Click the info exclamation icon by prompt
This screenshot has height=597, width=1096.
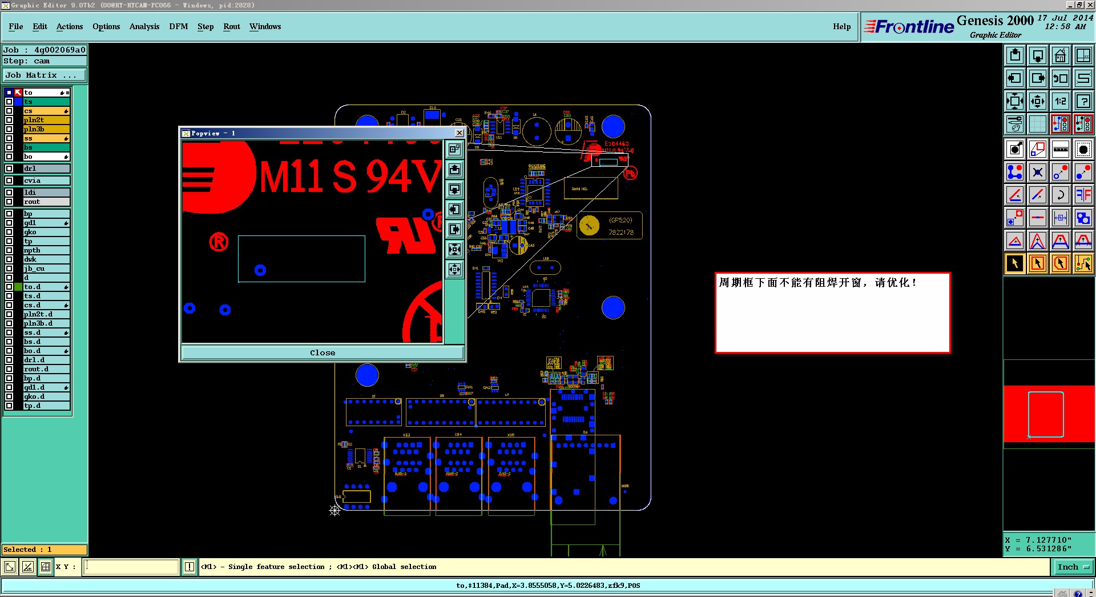pos(190,567)
